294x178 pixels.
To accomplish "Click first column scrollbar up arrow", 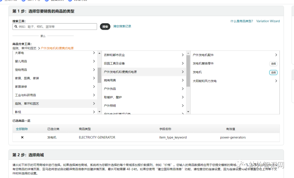I will [99, 53].
